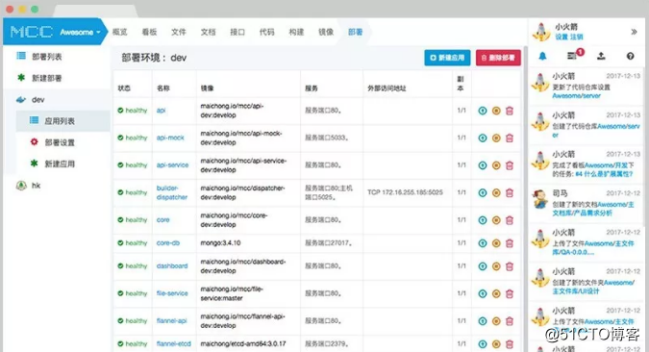Click the orange circle icon in api row
Viewport: 649px width, 352px height.
496,111
